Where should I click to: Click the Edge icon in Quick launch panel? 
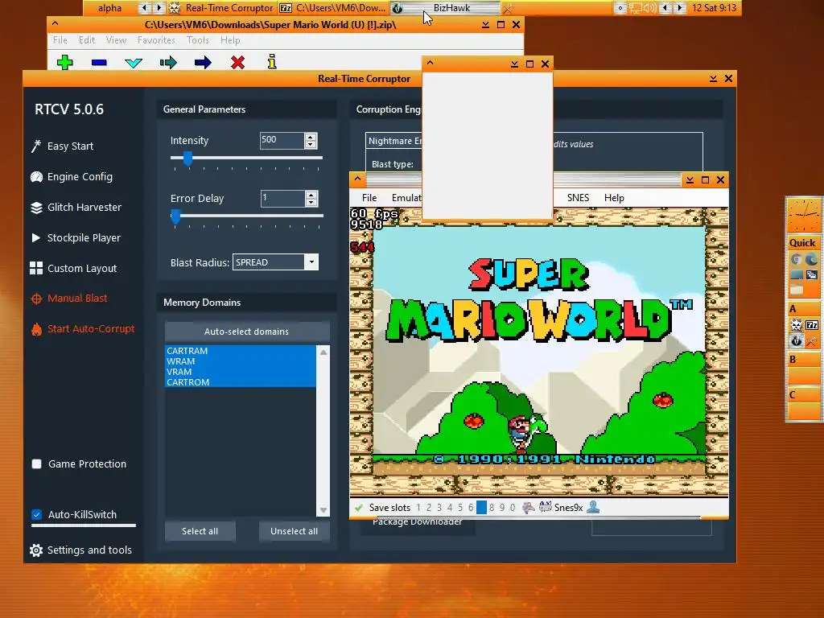pos(811,259)
